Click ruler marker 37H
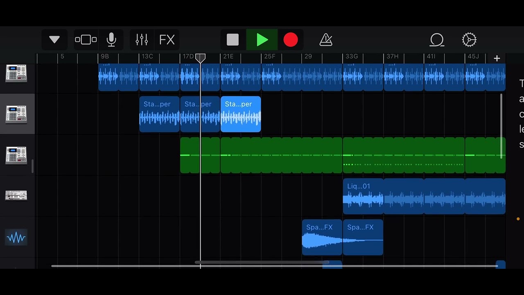This screenshot has height=295, width=524. (392, 57)
